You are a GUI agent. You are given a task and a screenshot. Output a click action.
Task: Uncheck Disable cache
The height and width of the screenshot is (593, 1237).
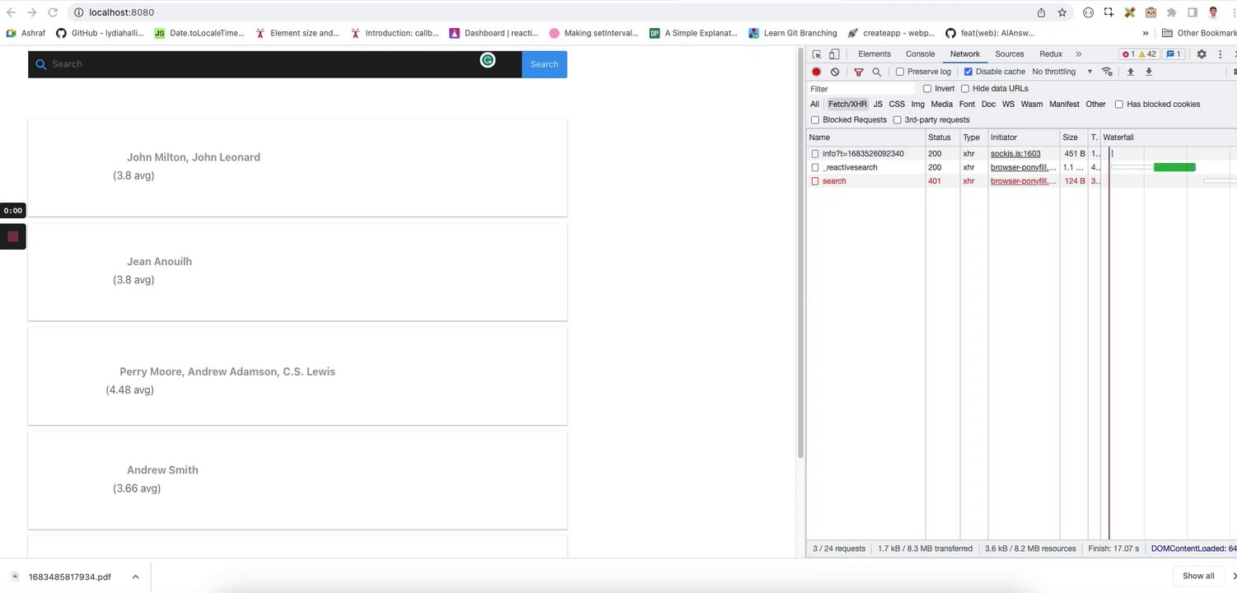point(969,72)
